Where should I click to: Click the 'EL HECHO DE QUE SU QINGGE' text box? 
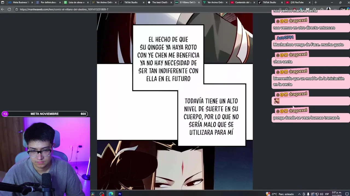168,59
